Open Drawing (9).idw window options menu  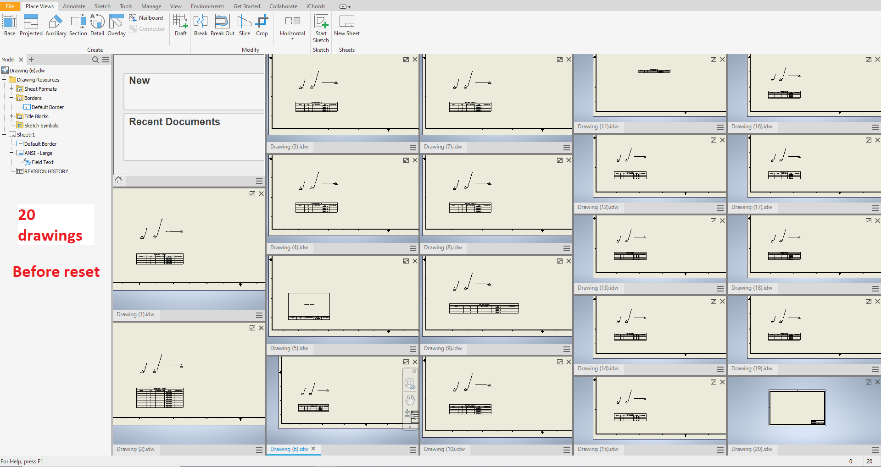pyautogui.click(x=567, y=349)
